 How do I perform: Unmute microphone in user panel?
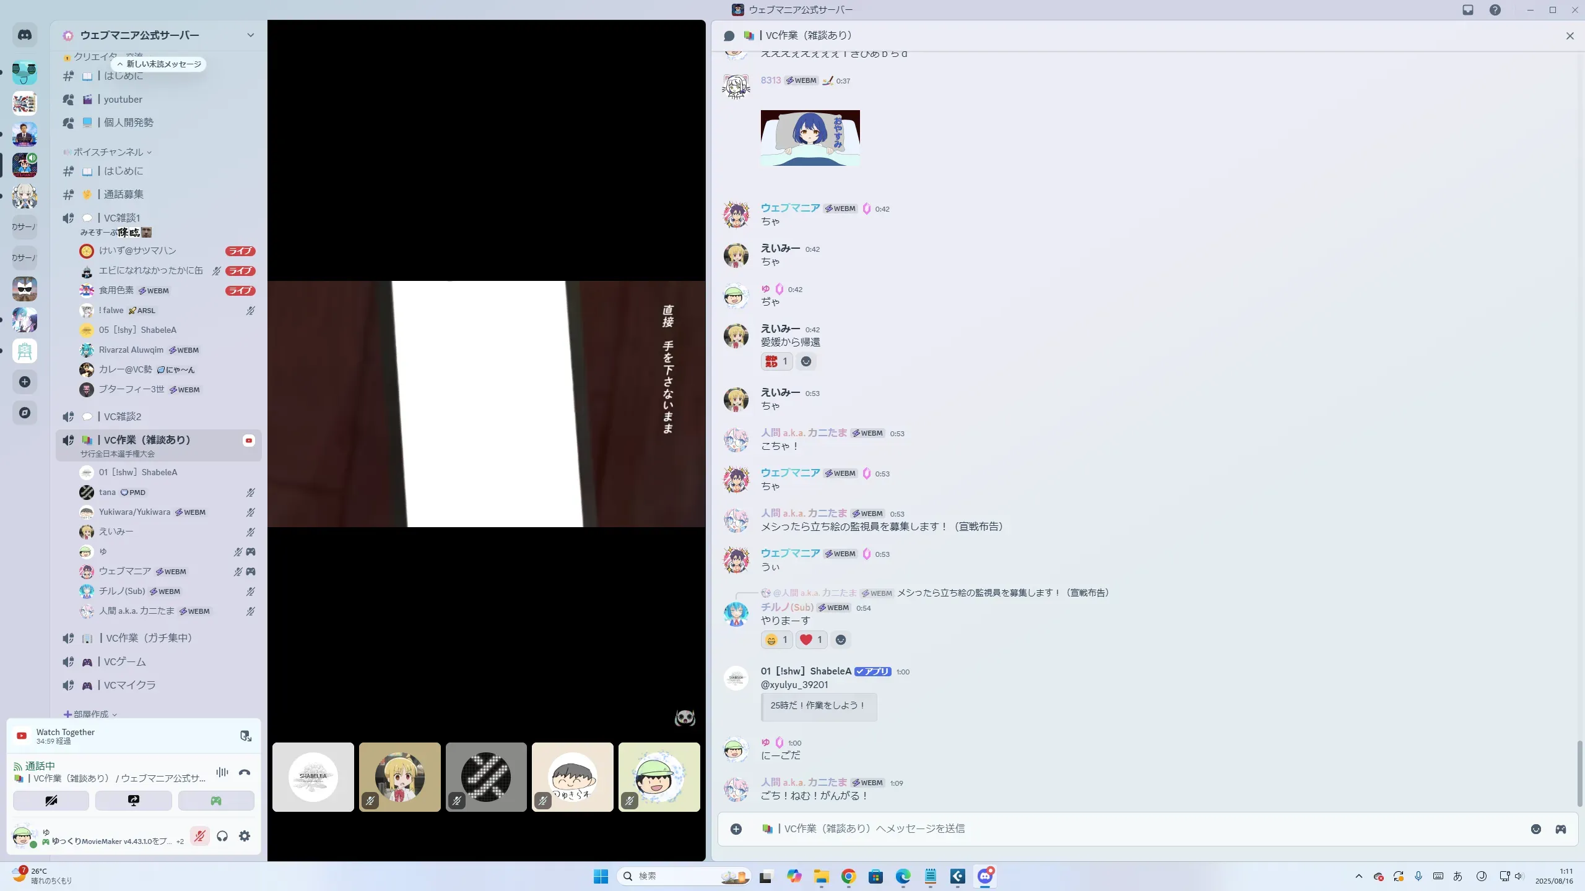(x=199, y=837)
